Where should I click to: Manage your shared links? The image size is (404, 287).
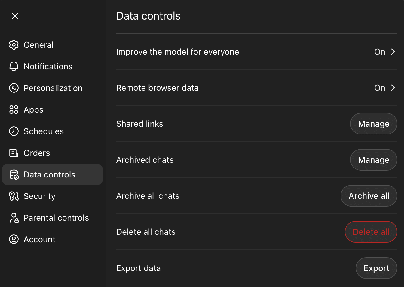click(x=374, y=124)
